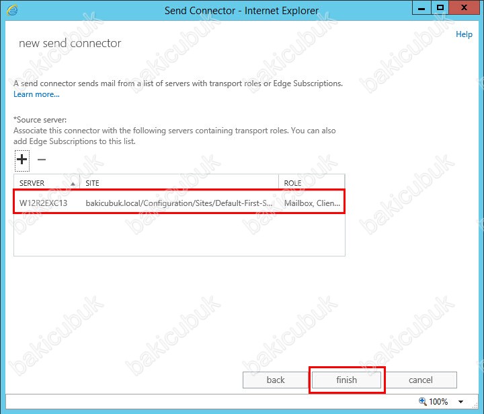484x414 pixels.
Task: Go back to the previous wizard step
Action: point(276,380)
